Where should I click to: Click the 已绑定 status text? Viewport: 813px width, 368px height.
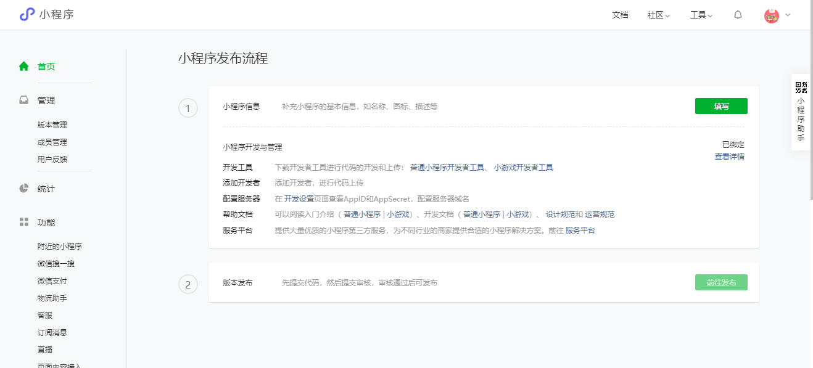(x=733, y=145)
